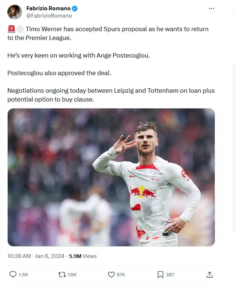
Task: Open the share tweet icon
Action: [210, 274]
